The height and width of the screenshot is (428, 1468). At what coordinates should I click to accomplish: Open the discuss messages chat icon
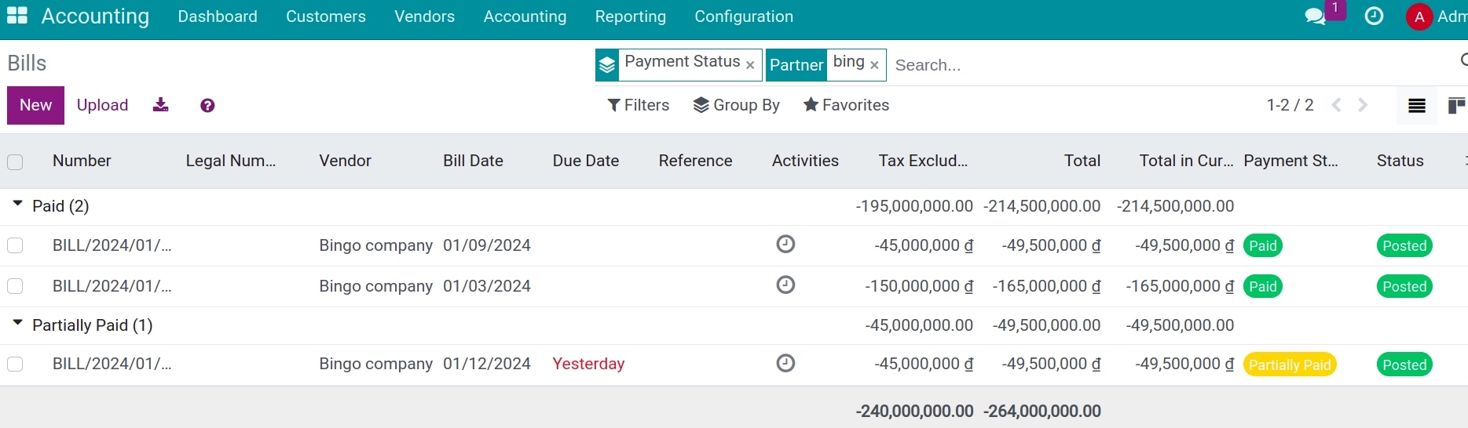[x=1315, y=16]
